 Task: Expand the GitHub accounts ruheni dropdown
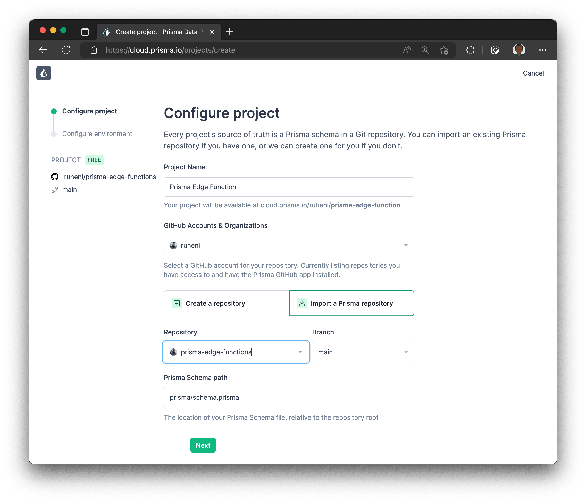(x=289, y=245)
